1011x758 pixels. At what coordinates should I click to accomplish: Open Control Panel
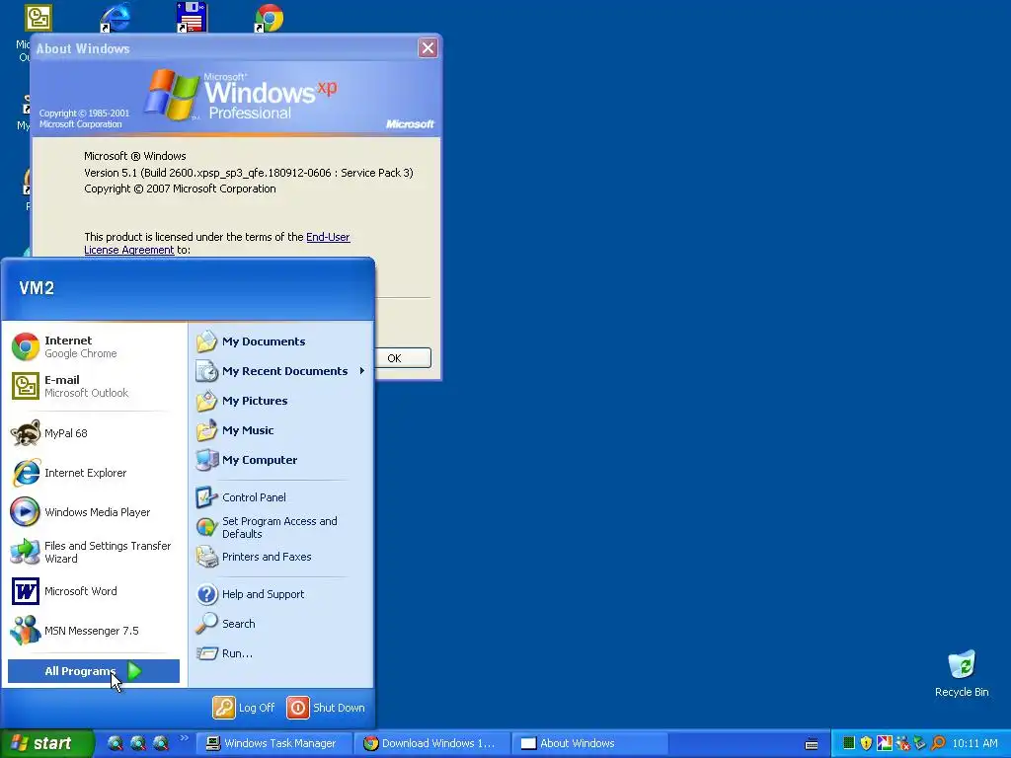(281, 497)
